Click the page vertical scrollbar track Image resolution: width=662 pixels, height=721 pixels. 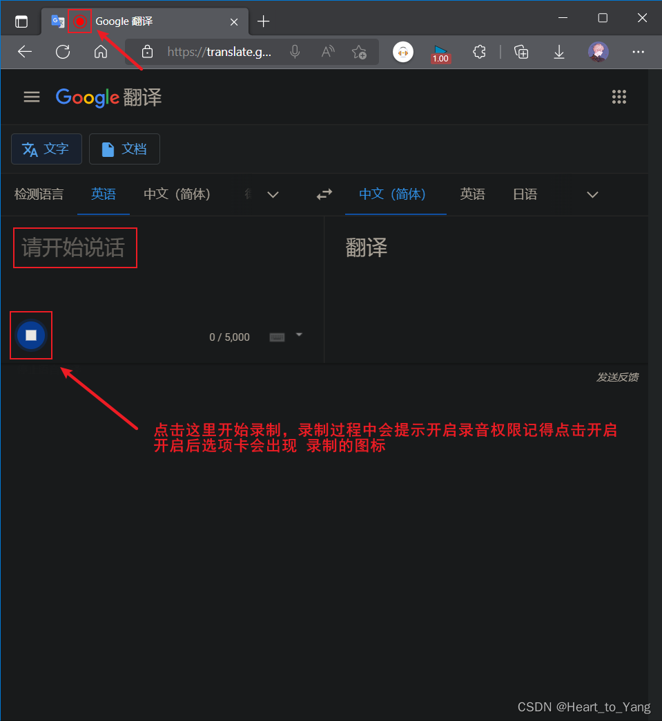(x=655, y=395)
